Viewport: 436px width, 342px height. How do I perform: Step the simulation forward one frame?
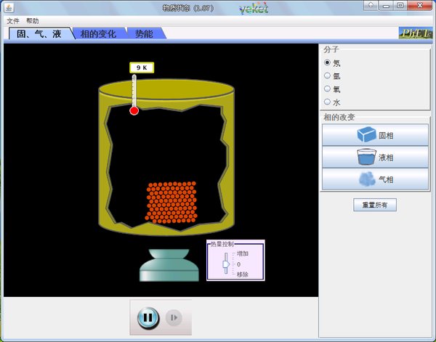coord(174,317)
